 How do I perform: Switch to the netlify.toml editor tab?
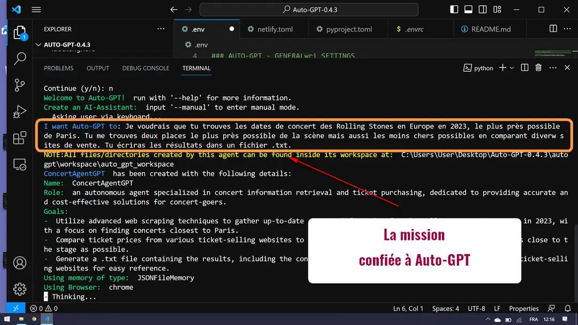[274, 29]
